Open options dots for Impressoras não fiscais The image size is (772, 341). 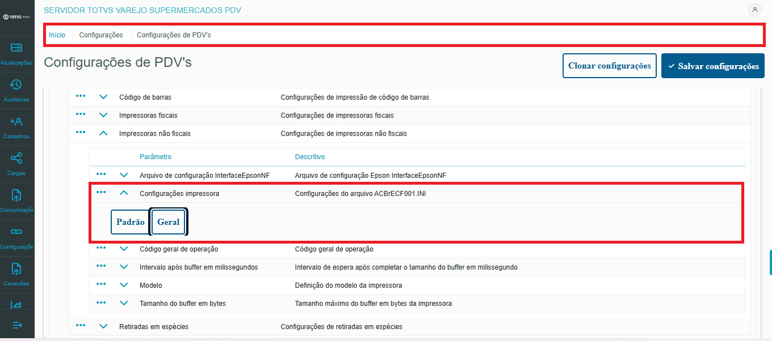pyautogui.click(x=81, y=133)
